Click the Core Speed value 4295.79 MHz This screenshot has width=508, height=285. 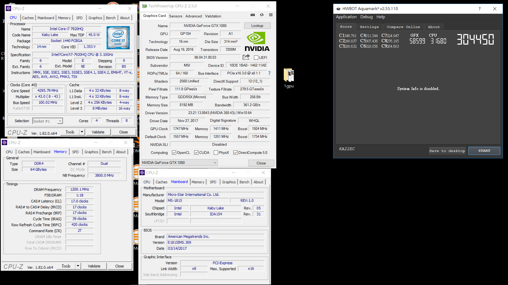(48, 91)
